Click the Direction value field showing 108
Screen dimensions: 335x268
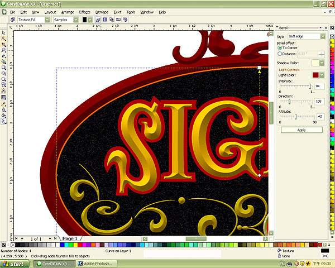click(319, 101)
